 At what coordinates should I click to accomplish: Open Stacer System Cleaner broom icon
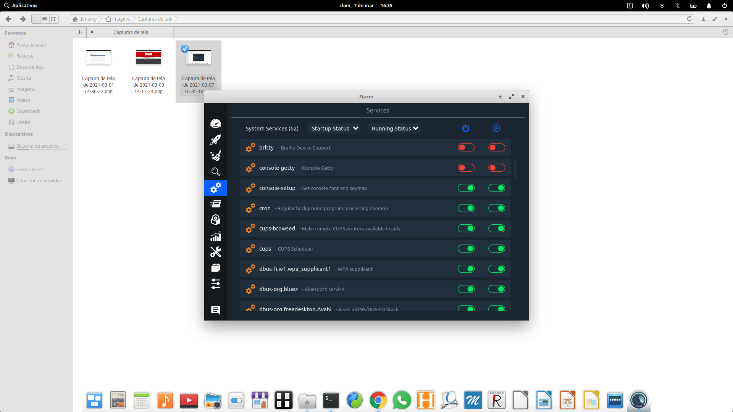click(x=216, y=156)
